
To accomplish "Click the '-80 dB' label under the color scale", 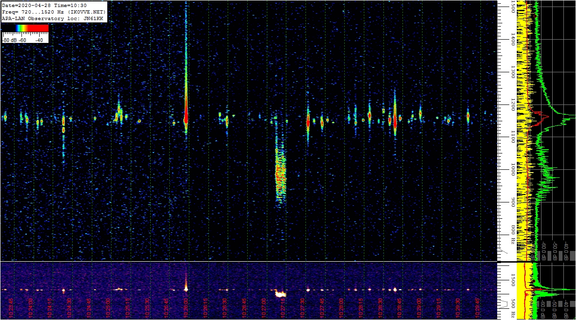I will (9, 40).
